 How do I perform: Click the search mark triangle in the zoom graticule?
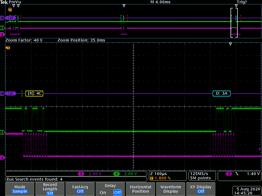point(231,44)
